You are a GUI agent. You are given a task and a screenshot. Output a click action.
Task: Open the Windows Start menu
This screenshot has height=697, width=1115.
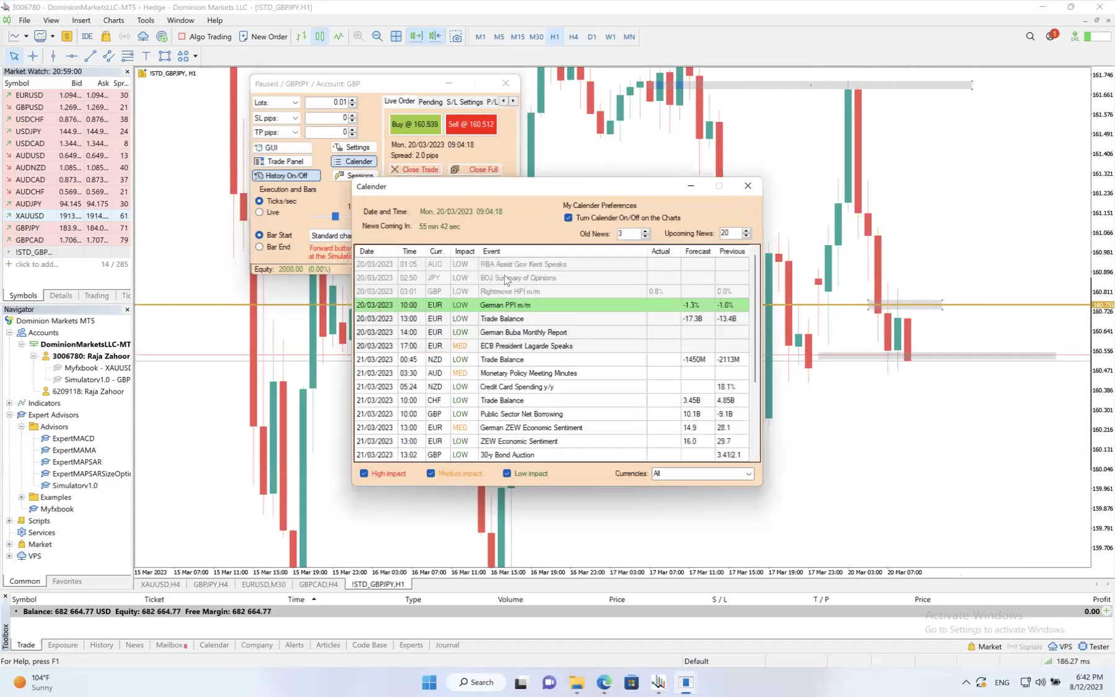click(x=429, y=683)
